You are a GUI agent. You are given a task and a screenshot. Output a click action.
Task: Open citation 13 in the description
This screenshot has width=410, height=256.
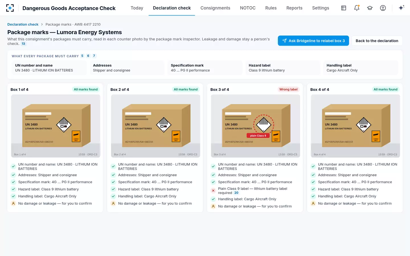click(23, 44)
